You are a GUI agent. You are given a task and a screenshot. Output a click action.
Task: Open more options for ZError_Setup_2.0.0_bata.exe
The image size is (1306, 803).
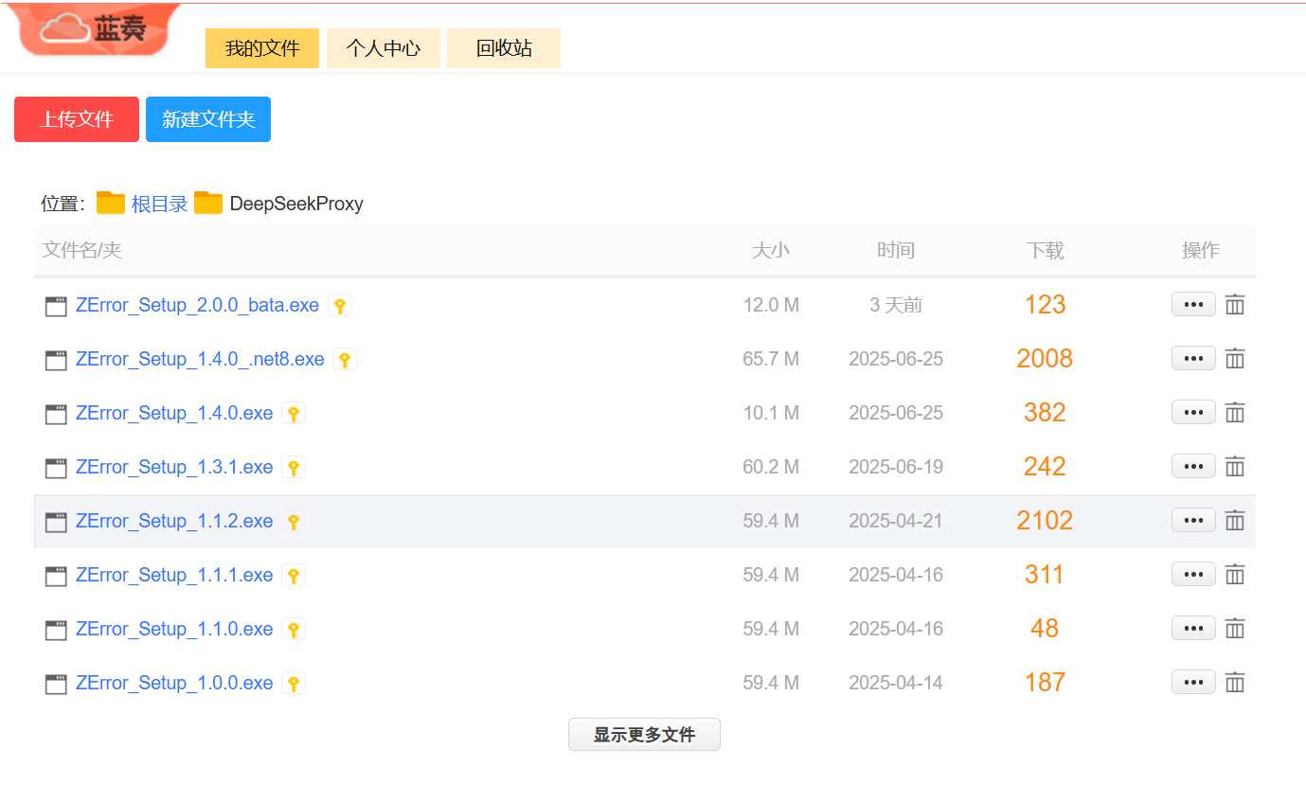tap(1193, 305)
